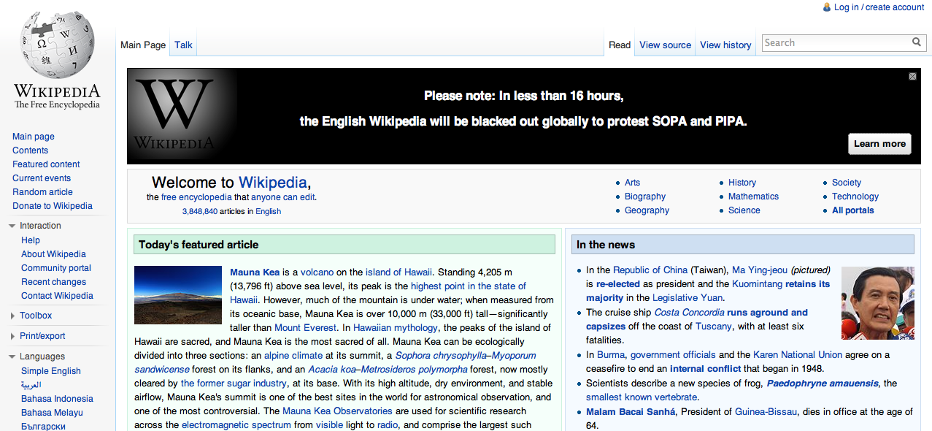932x431 pixels.
Task: Open the Random article link
Action: (x=42, y=191)
